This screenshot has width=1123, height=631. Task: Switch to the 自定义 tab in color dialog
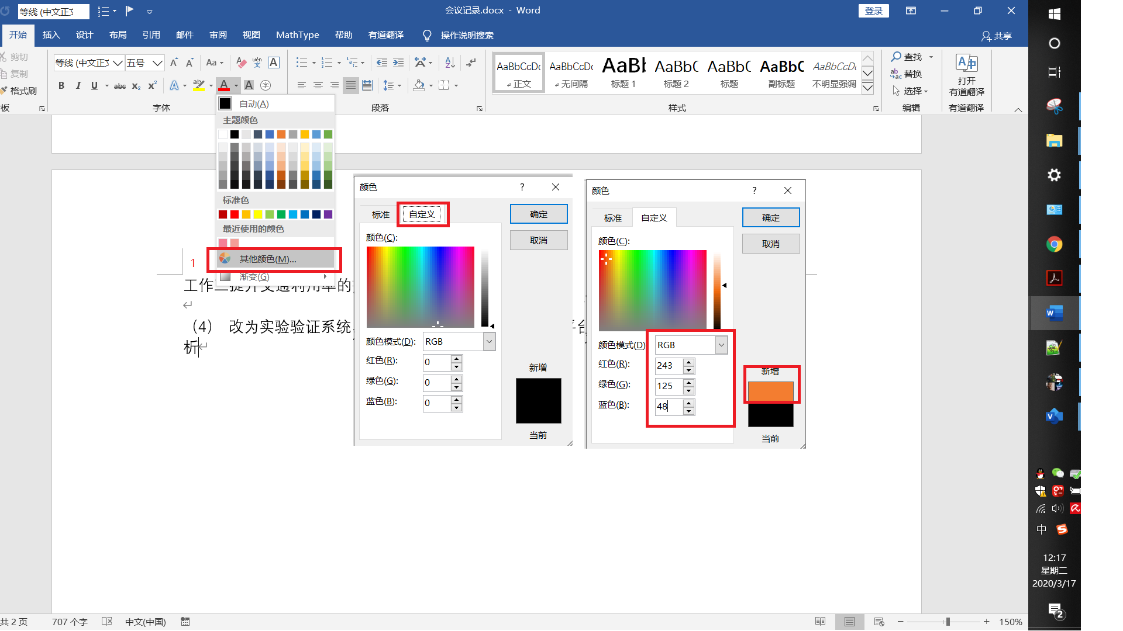click(422, 214)
